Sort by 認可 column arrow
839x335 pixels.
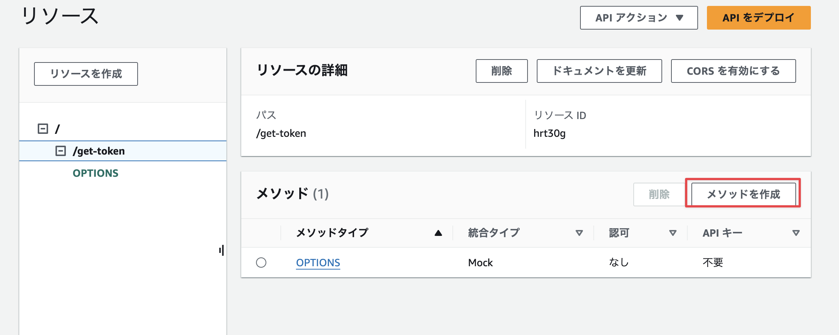coord(673,233)
